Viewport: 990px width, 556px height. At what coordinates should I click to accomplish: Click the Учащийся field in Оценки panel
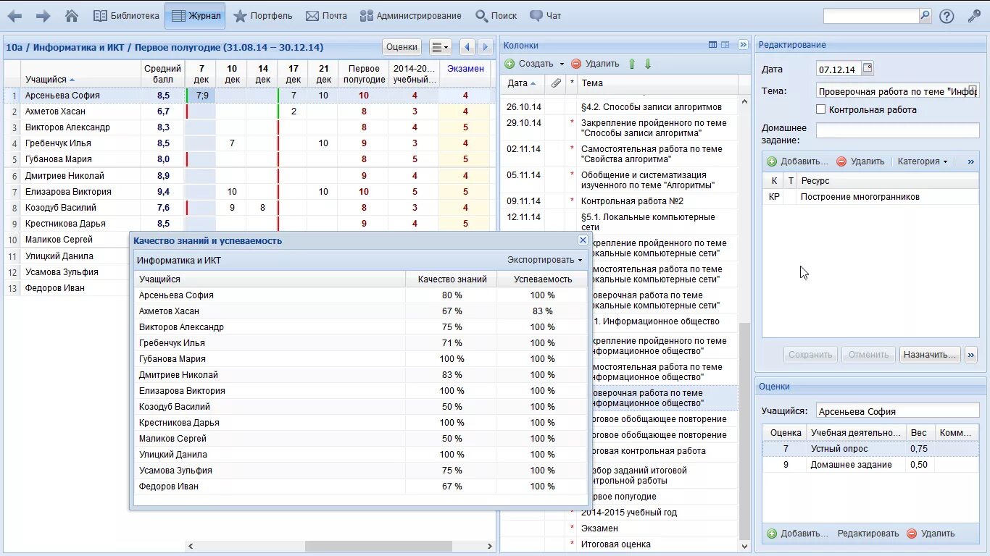point(897,411)
